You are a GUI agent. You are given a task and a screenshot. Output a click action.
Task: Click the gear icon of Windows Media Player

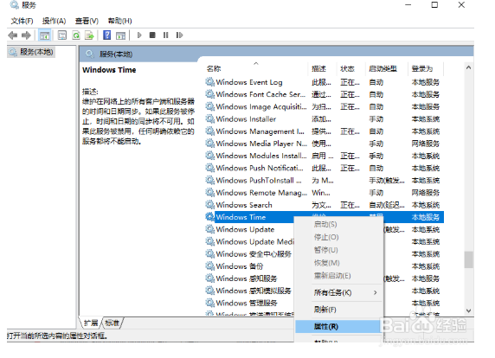210,144
